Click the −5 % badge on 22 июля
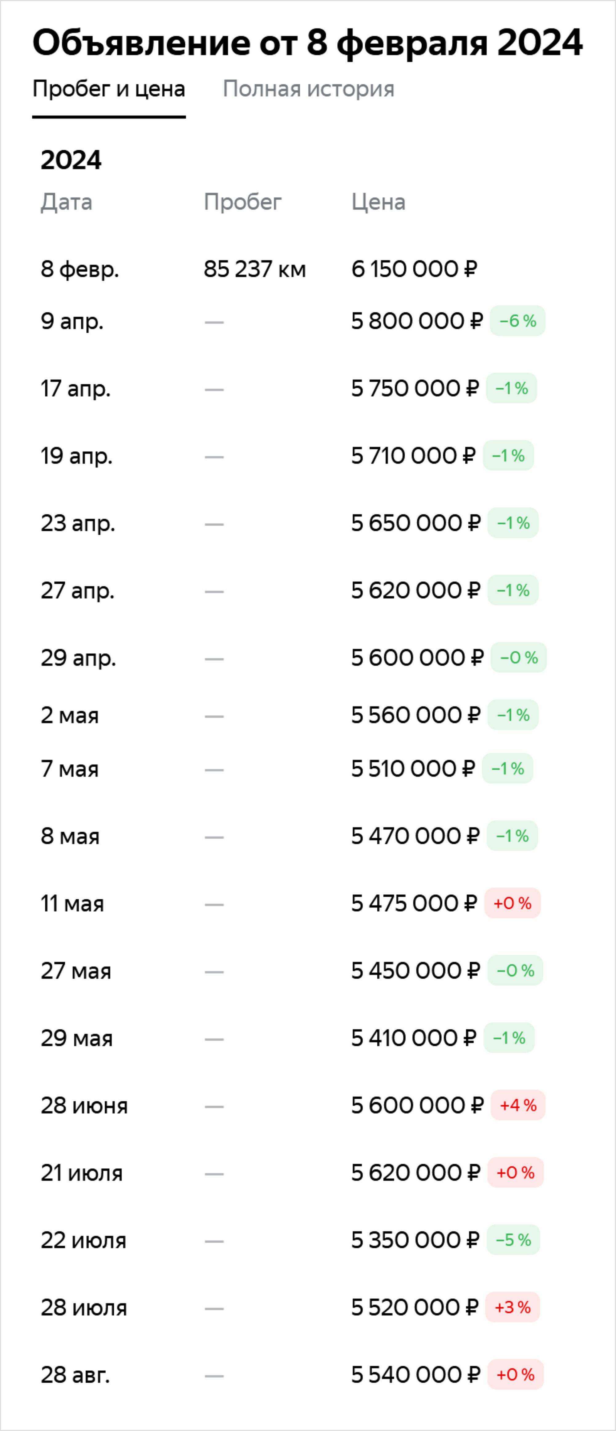This screenshot has height=1431, width=616. pos(513,1240)
